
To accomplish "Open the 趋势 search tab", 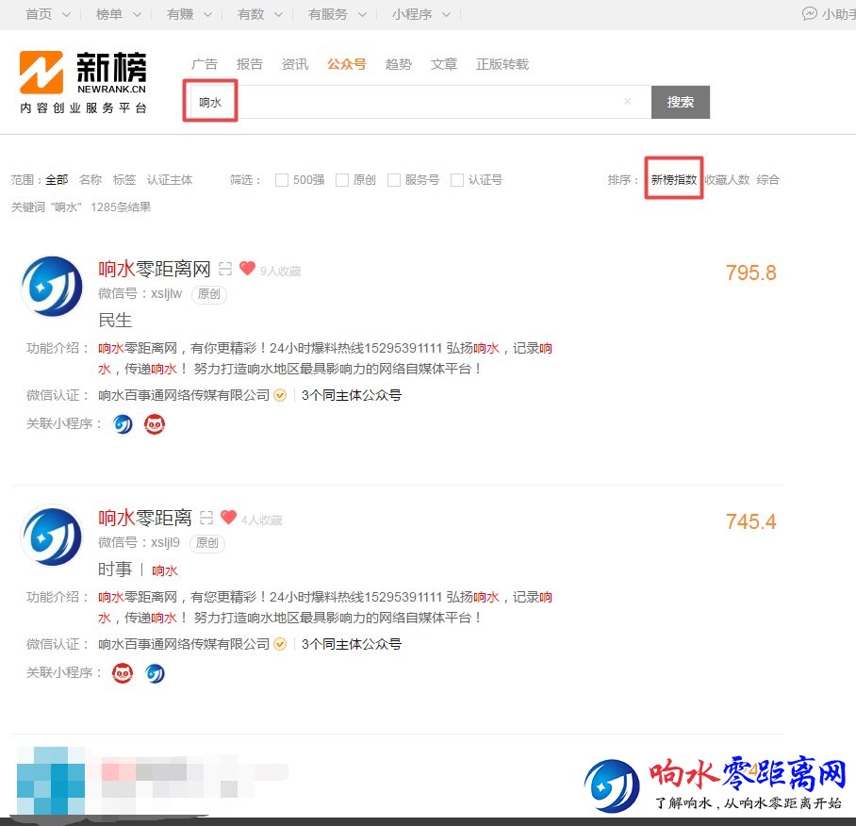I will [x=399, y=64].
